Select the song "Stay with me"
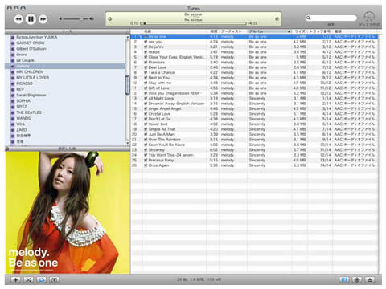The image size is (386, 289). pos(254,83)
